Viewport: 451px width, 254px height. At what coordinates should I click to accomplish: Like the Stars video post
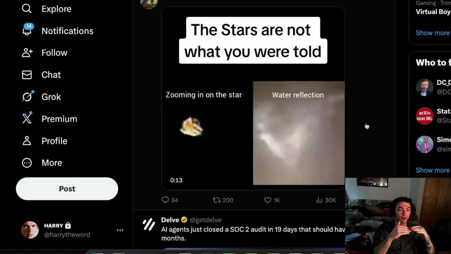coord(268,200)
